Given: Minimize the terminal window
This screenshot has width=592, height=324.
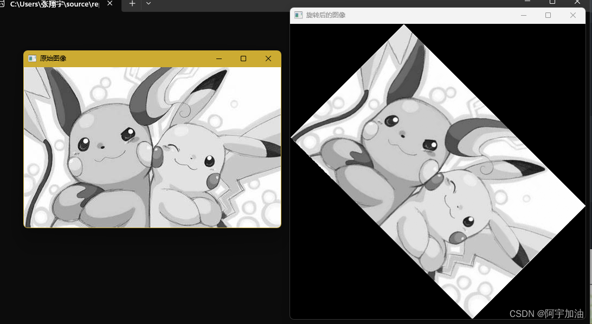Looking at the screenshot, I should click(x=527, y=2).
